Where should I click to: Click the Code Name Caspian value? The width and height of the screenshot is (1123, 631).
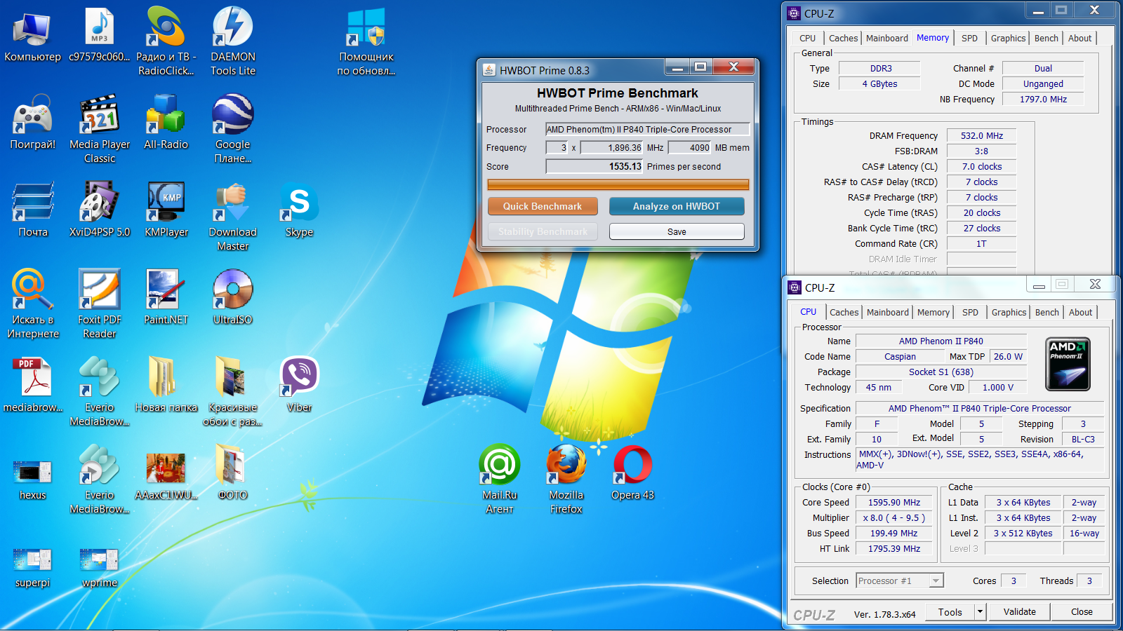(900, 356)
